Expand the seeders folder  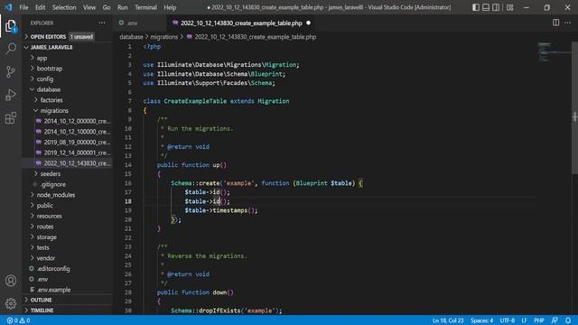point(68,173)
